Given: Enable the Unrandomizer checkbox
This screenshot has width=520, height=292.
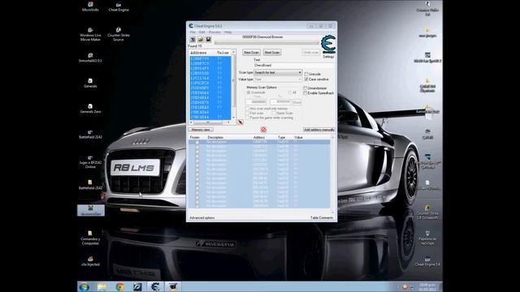Looking at the screenshot, I should pyautogui.click(x=305, y=88).
